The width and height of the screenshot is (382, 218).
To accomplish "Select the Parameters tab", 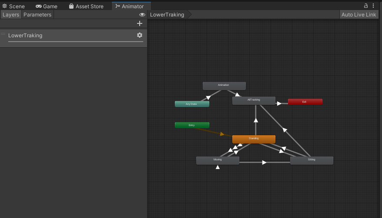I will pos(37,15).
